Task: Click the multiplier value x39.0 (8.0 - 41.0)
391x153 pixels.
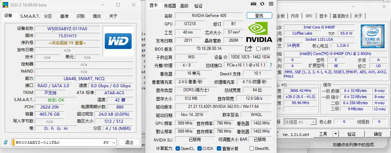Action: point(301,97)
